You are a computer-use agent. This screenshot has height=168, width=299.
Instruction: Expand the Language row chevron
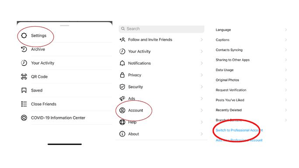tap(286, 30)
